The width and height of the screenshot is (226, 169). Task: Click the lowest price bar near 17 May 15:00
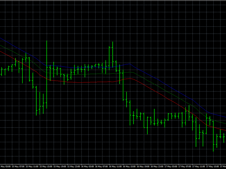click(213, 136)
